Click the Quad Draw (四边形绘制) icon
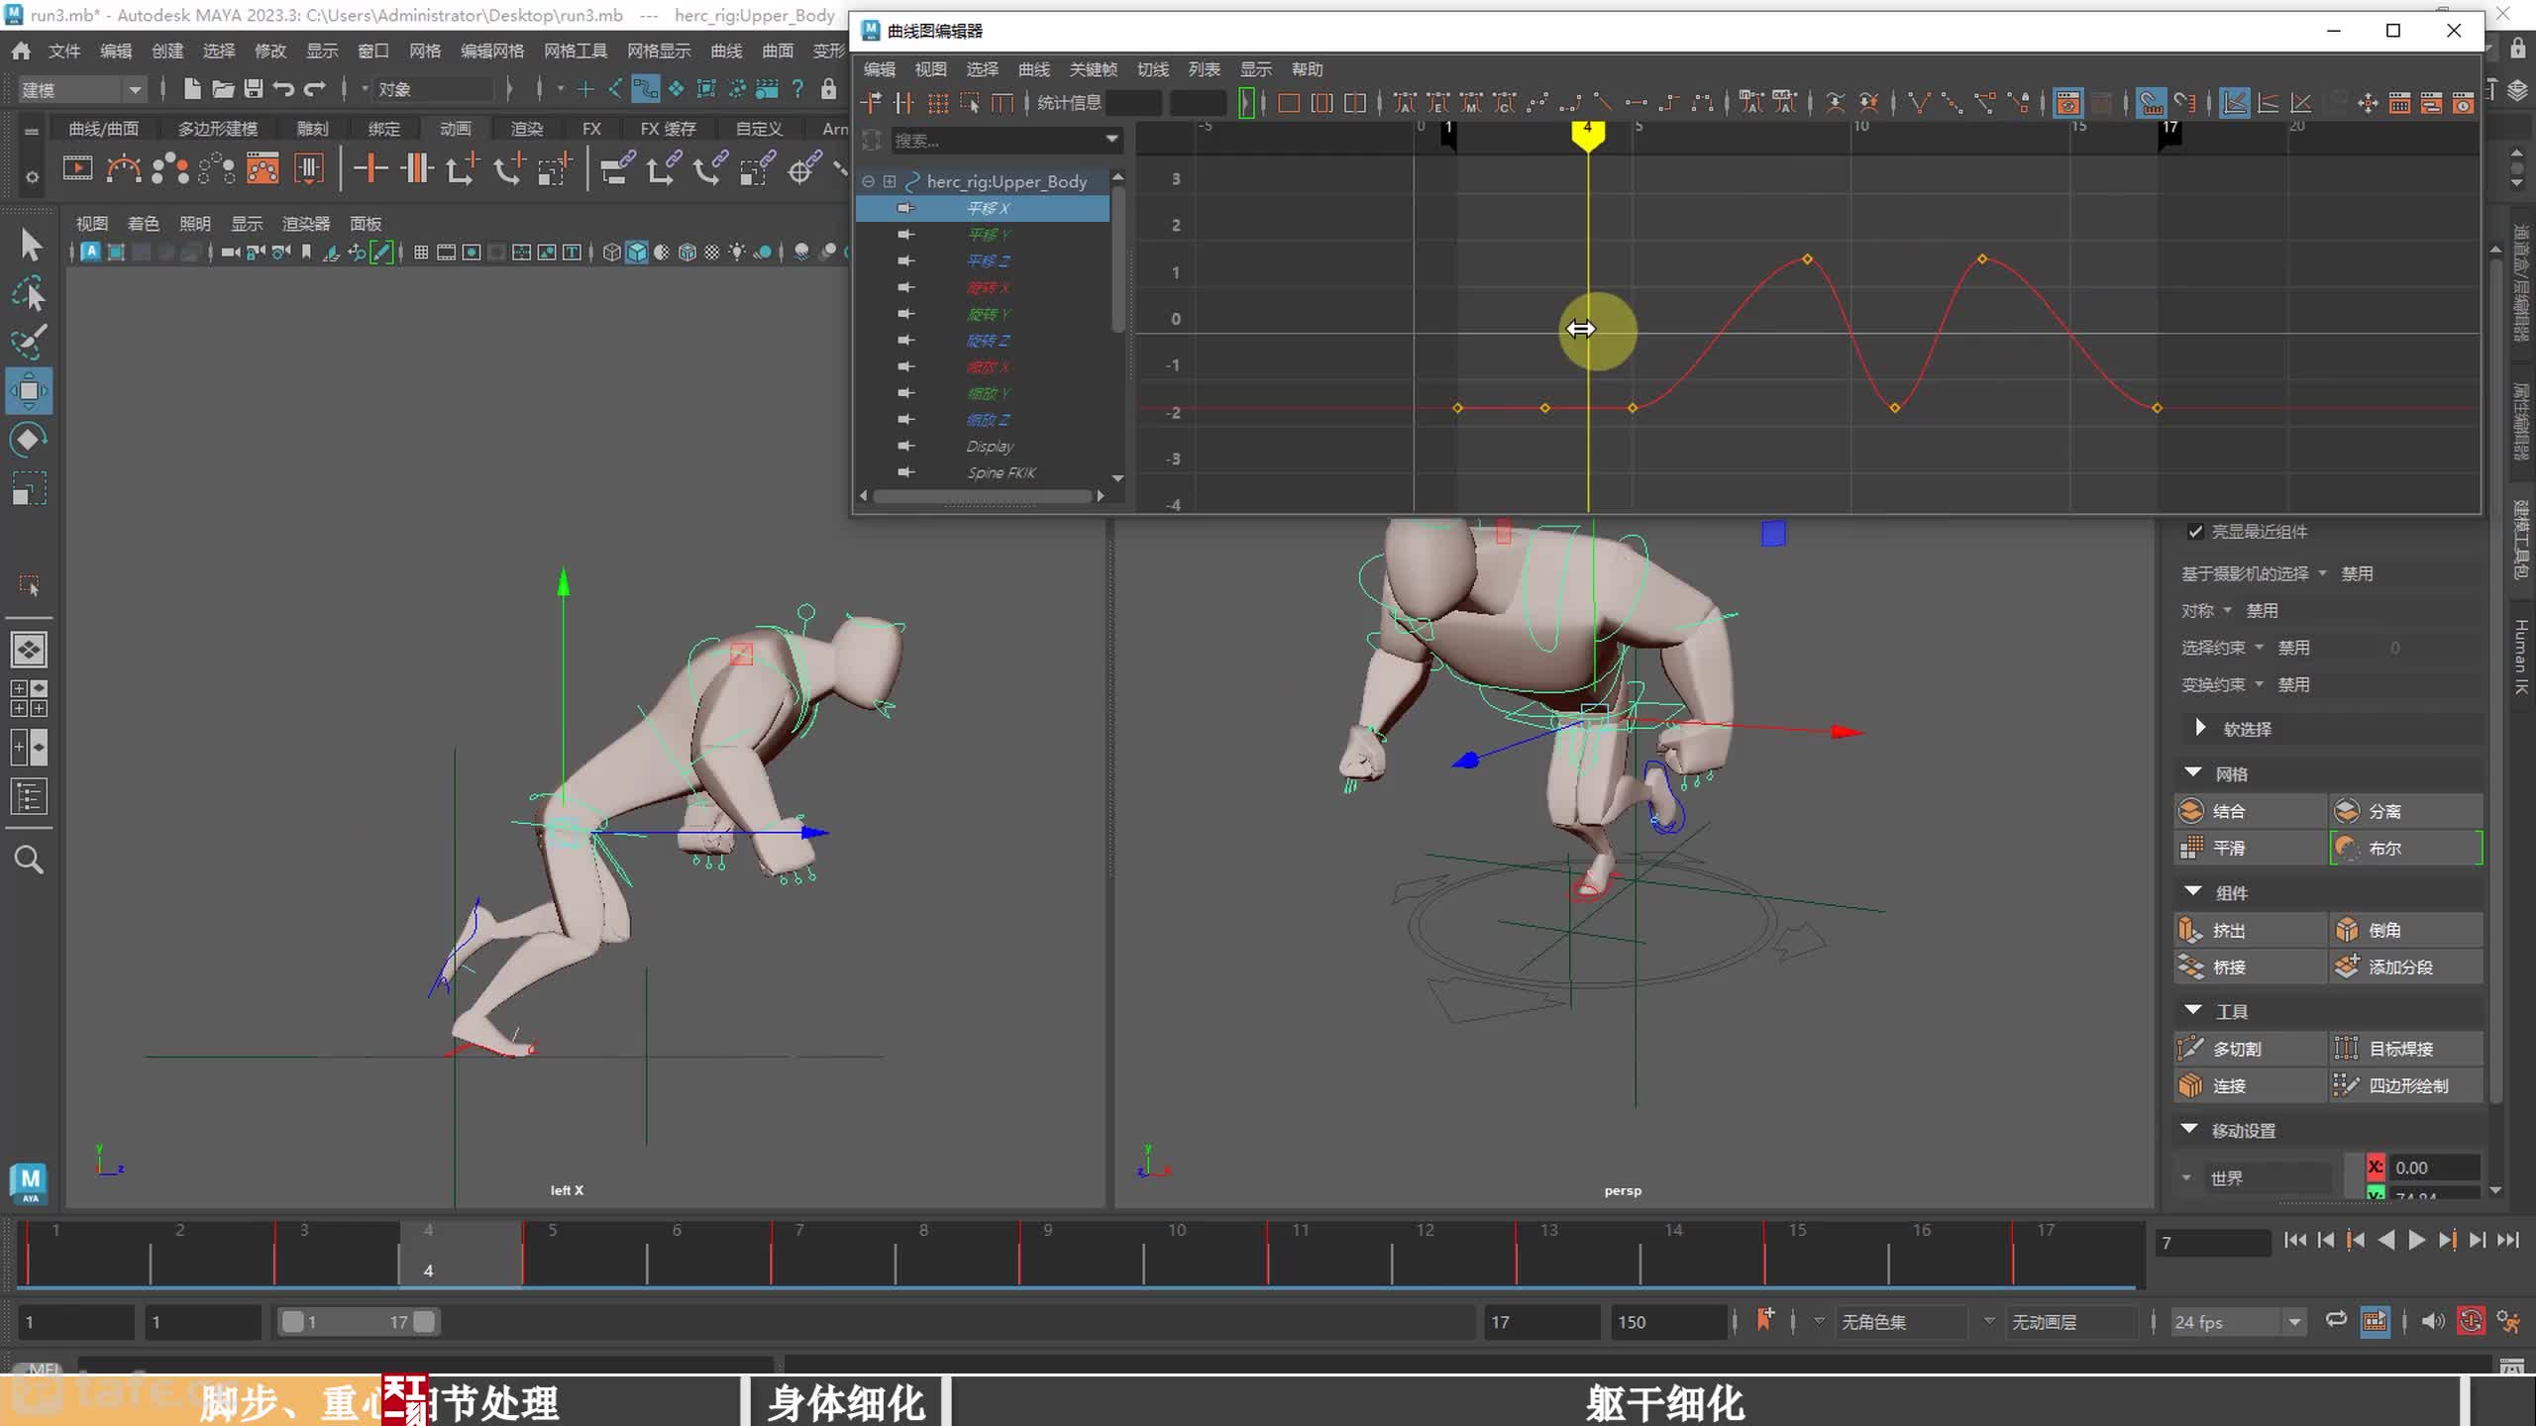2536x1426 pixels. coord(2347,1085)
